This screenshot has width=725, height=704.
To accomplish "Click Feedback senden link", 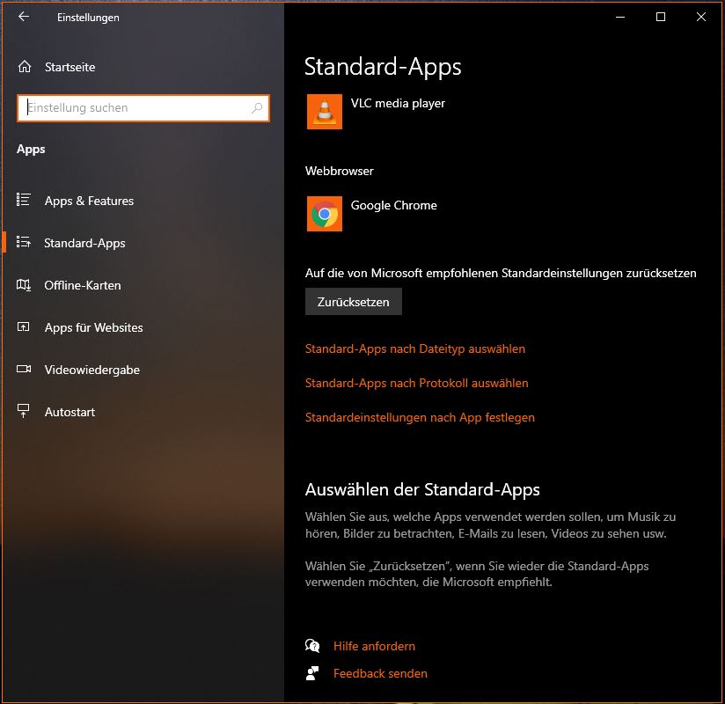I will coord(380,673).
